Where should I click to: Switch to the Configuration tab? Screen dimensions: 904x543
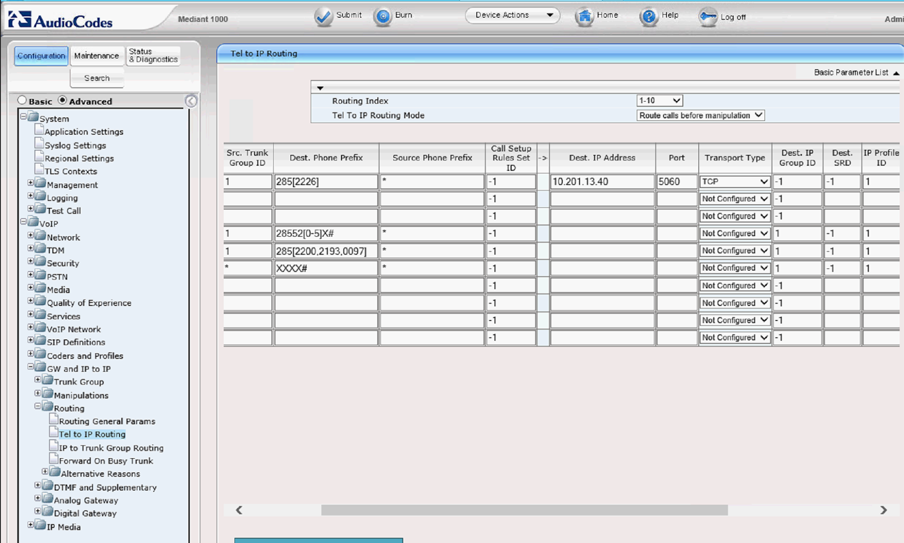(x=41, y=55)
